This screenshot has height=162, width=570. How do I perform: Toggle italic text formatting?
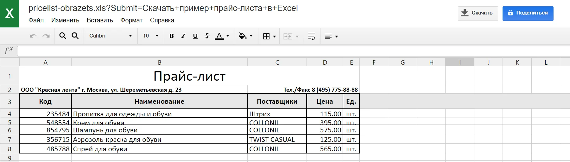[x=183, y=36]
